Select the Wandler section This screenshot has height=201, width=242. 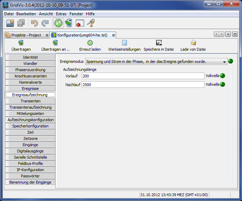click(x=30, y=64)
